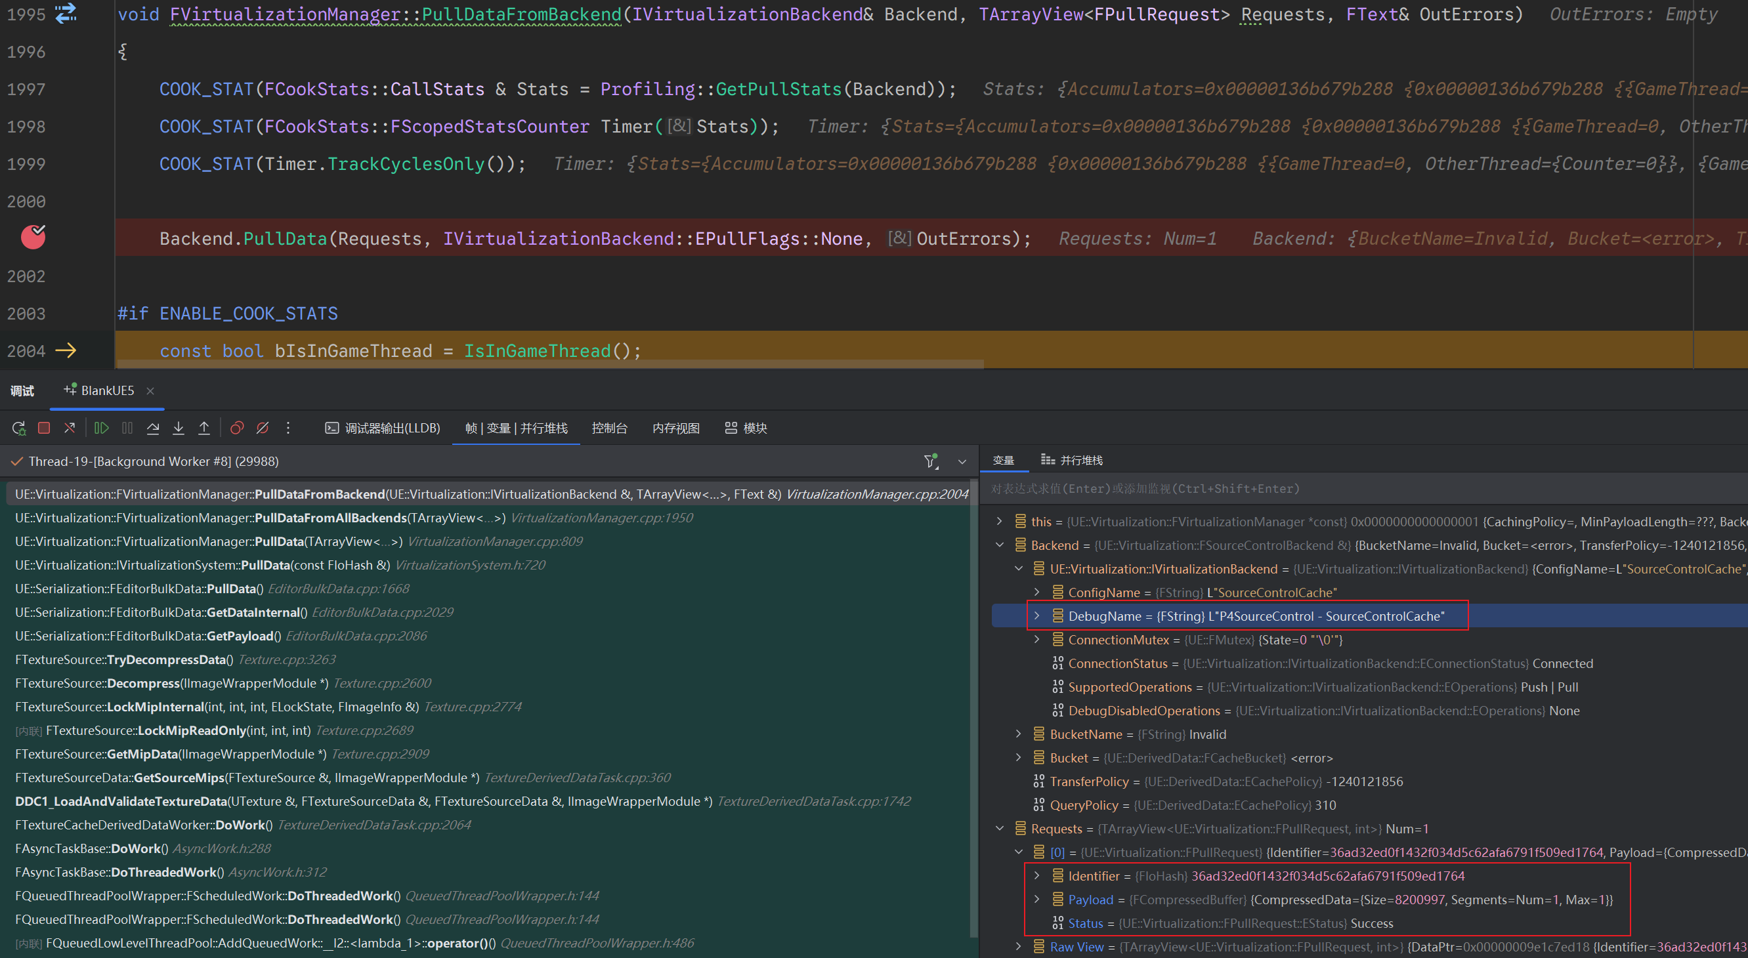This screenshot has width=1748, height=958.
Task: Stop the debugging session
Action: (44, 428)
